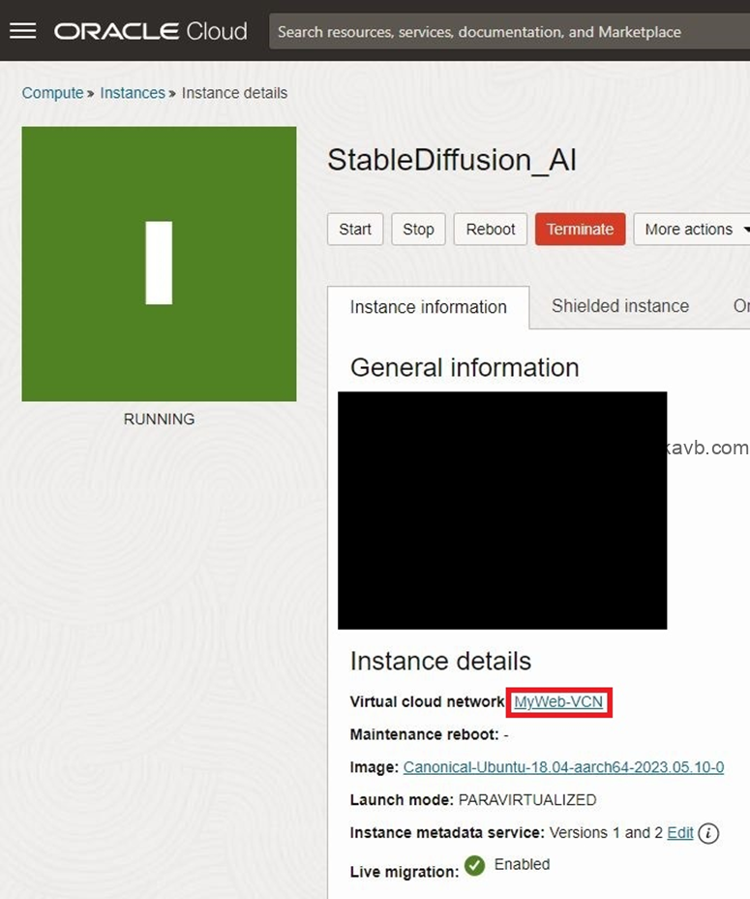This screenshot has width=750, height=899.
Task: Click the RUNNING status label
Action: coord(159,419)
